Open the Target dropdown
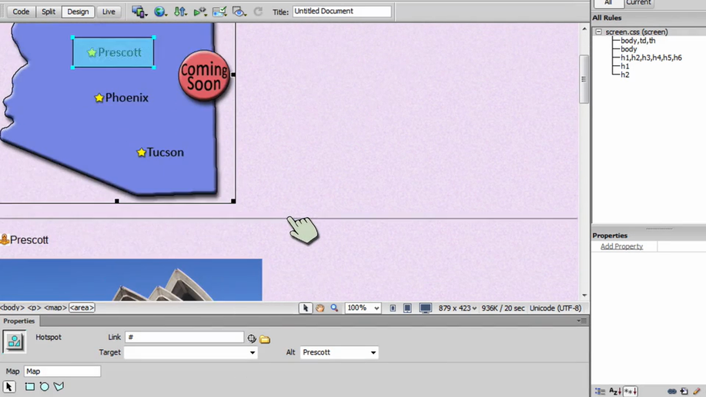706x397 pixels. click(252, 352)
